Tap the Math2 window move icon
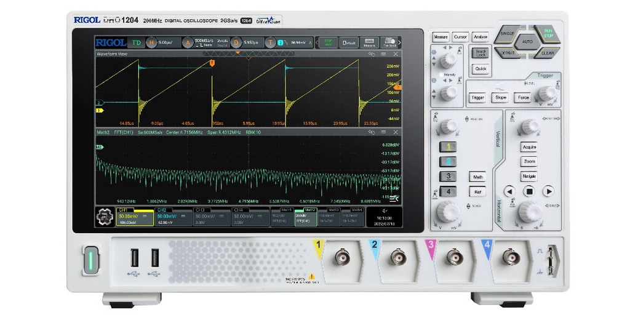This screenshot has height=320, width=630. click(x=371, y=132)
